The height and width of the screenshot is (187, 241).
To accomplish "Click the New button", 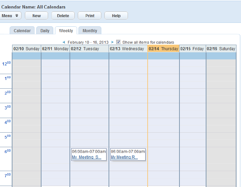I will click(37, 16).
